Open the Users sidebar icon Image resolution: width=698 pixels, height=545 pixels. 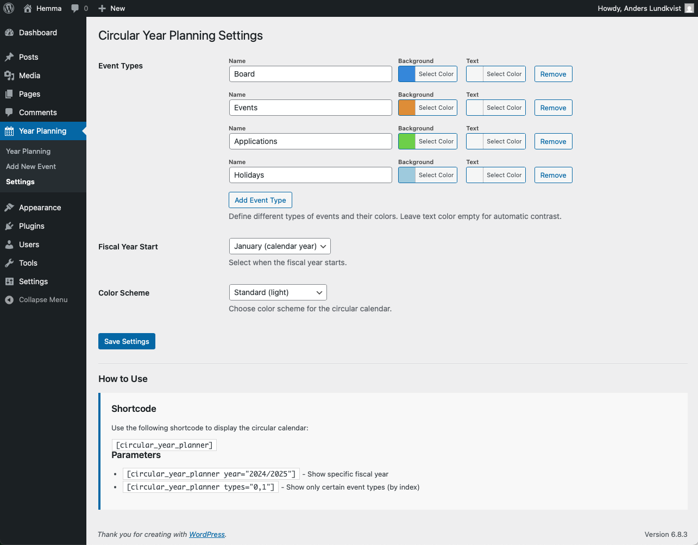[x=11, y=245]
